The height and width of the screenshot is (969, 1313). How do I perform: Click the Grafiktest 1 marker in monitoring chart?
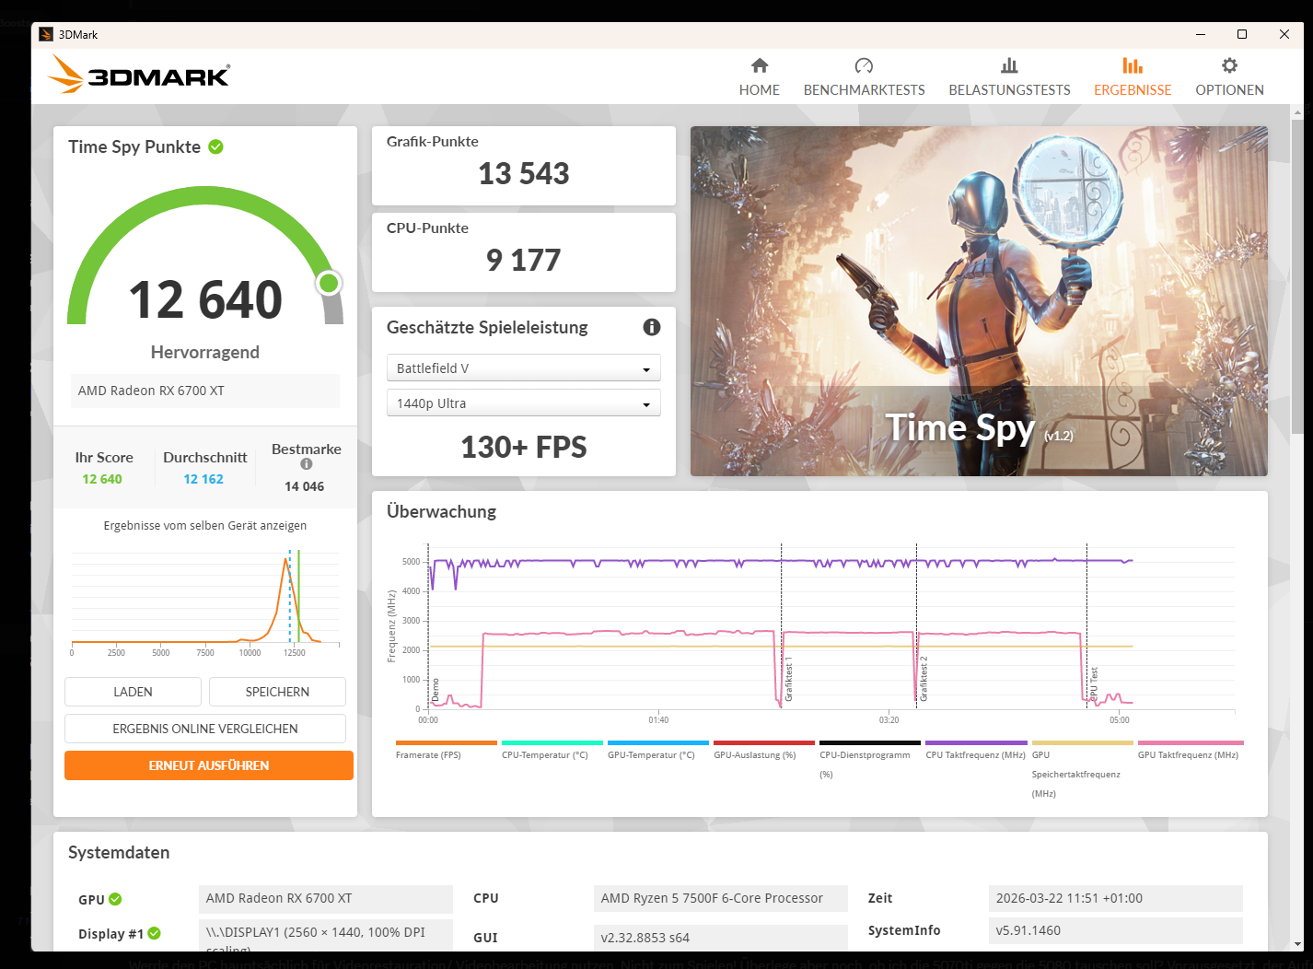coord(789,680)
